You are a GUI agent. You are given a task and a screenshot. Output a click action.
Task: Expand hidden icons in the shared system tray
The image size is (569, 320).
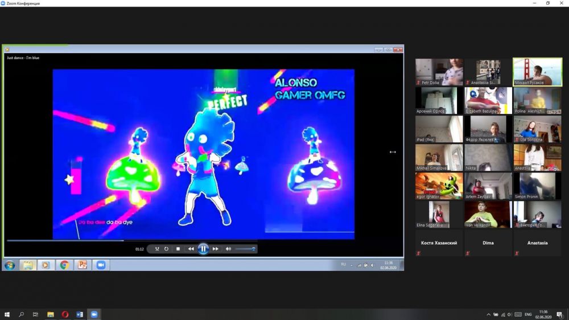(x=351, y=265)
